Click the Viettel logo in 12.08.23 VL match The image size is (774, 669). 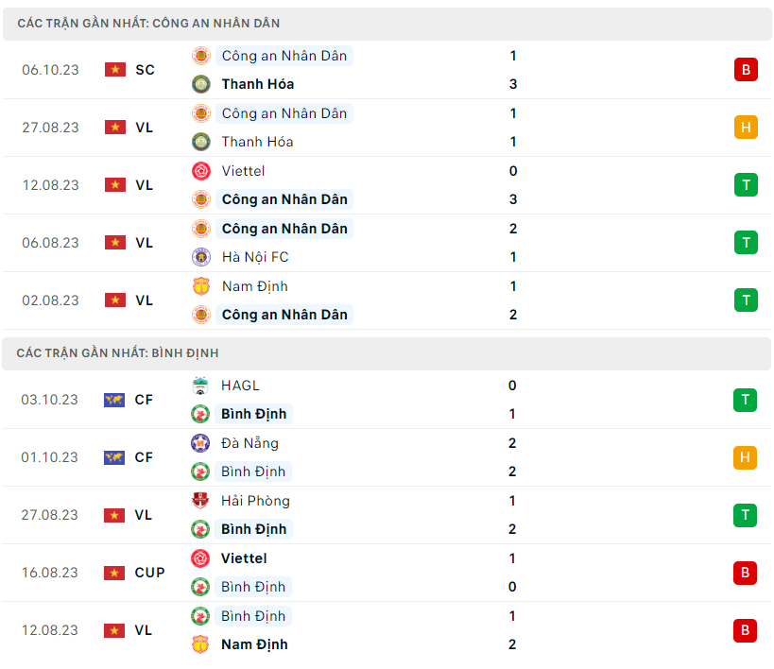point(201,171)
